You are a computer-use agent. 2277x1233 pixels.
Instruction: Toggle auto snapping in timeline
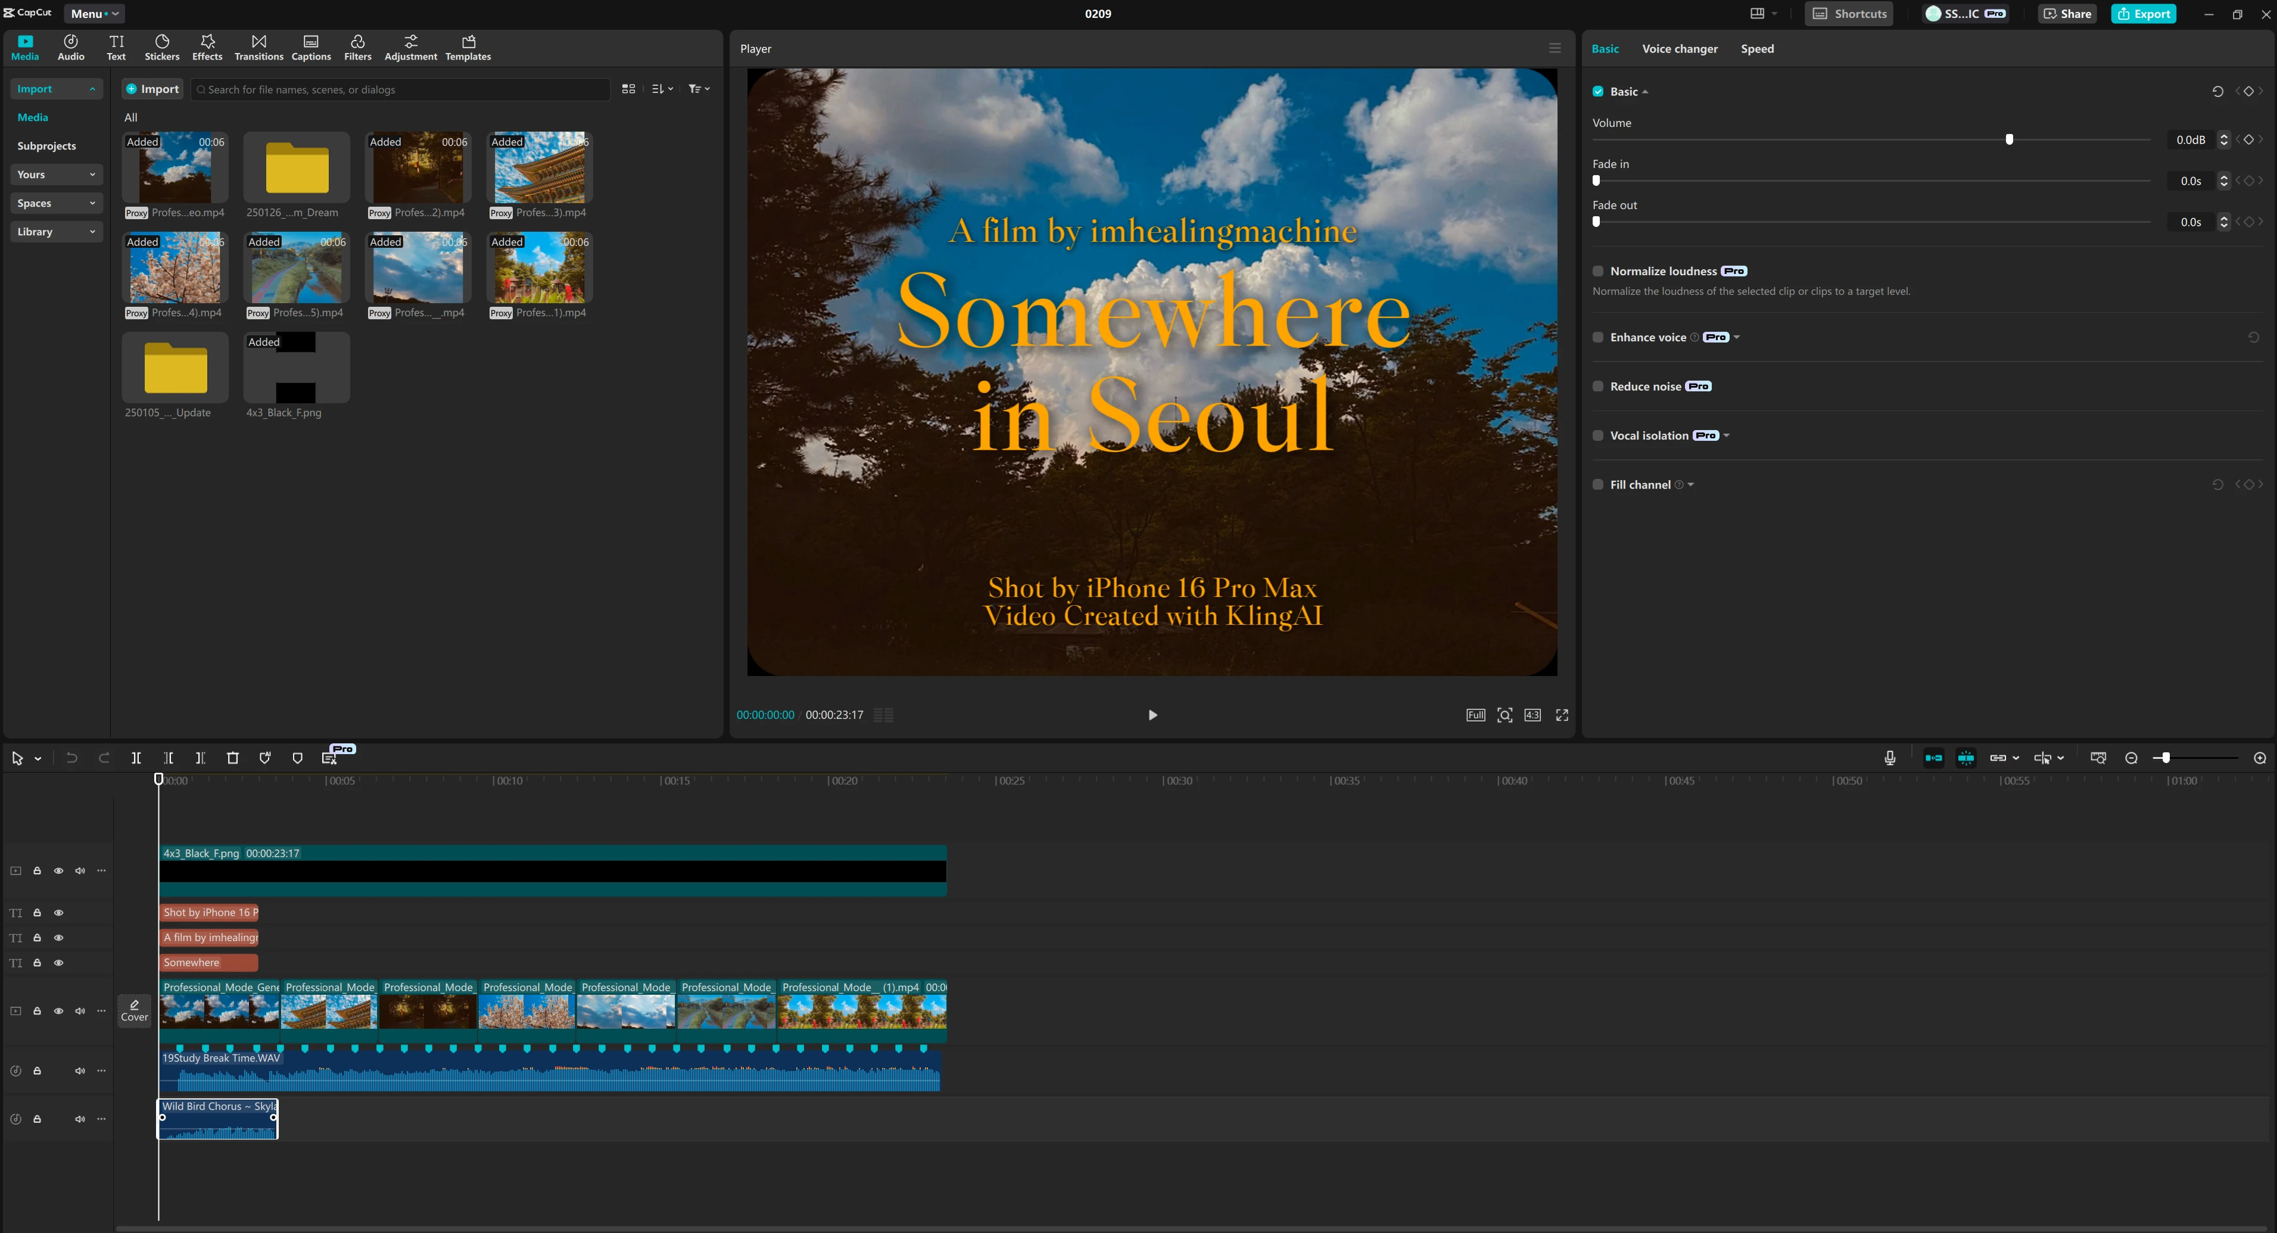[x=1966, y=758]
